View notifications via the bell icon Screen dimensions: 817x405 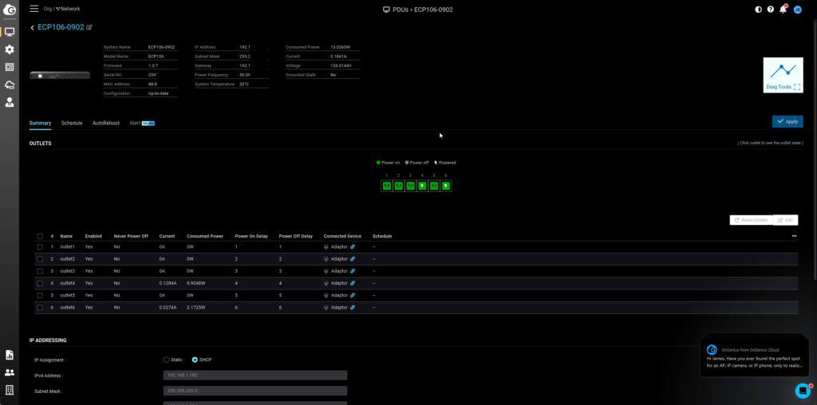tap(783, 10)
